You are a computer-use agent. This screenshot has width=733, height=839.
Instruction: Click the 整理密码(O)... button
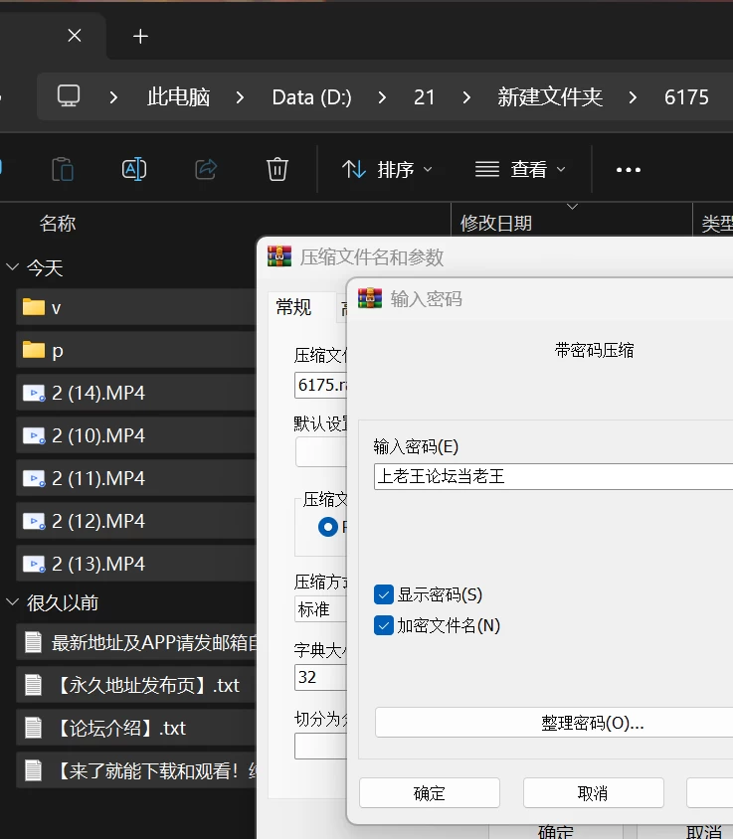click(554, 723)
